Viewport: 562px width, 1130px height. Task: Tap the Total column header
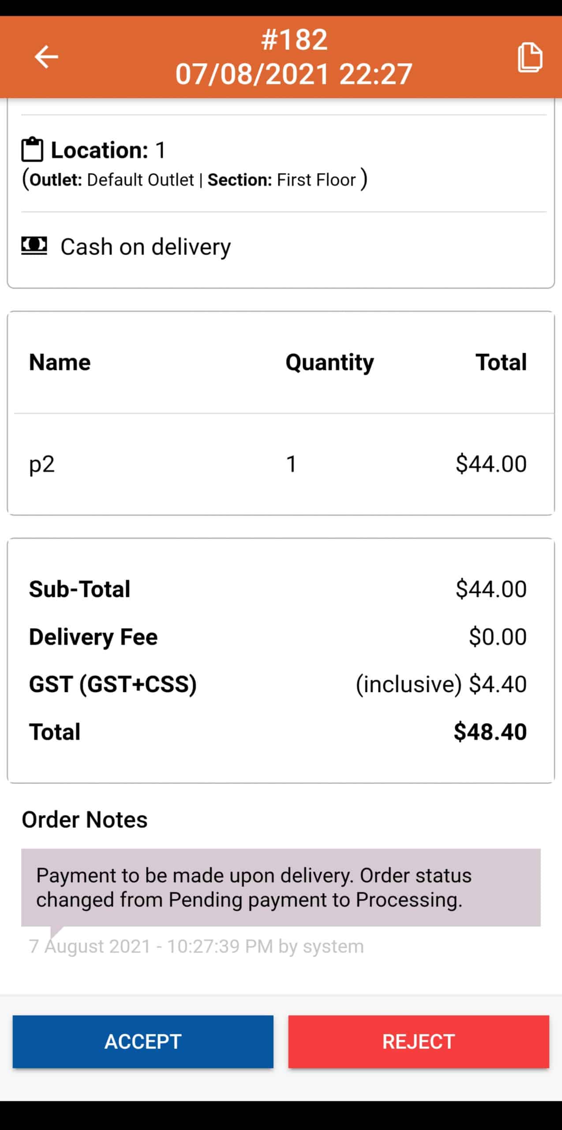click(x=501, y=362)
